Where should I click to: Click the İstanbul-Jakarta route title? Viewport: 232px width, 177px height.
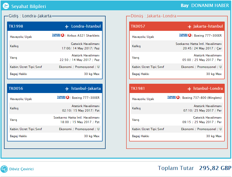coord(86,88)
